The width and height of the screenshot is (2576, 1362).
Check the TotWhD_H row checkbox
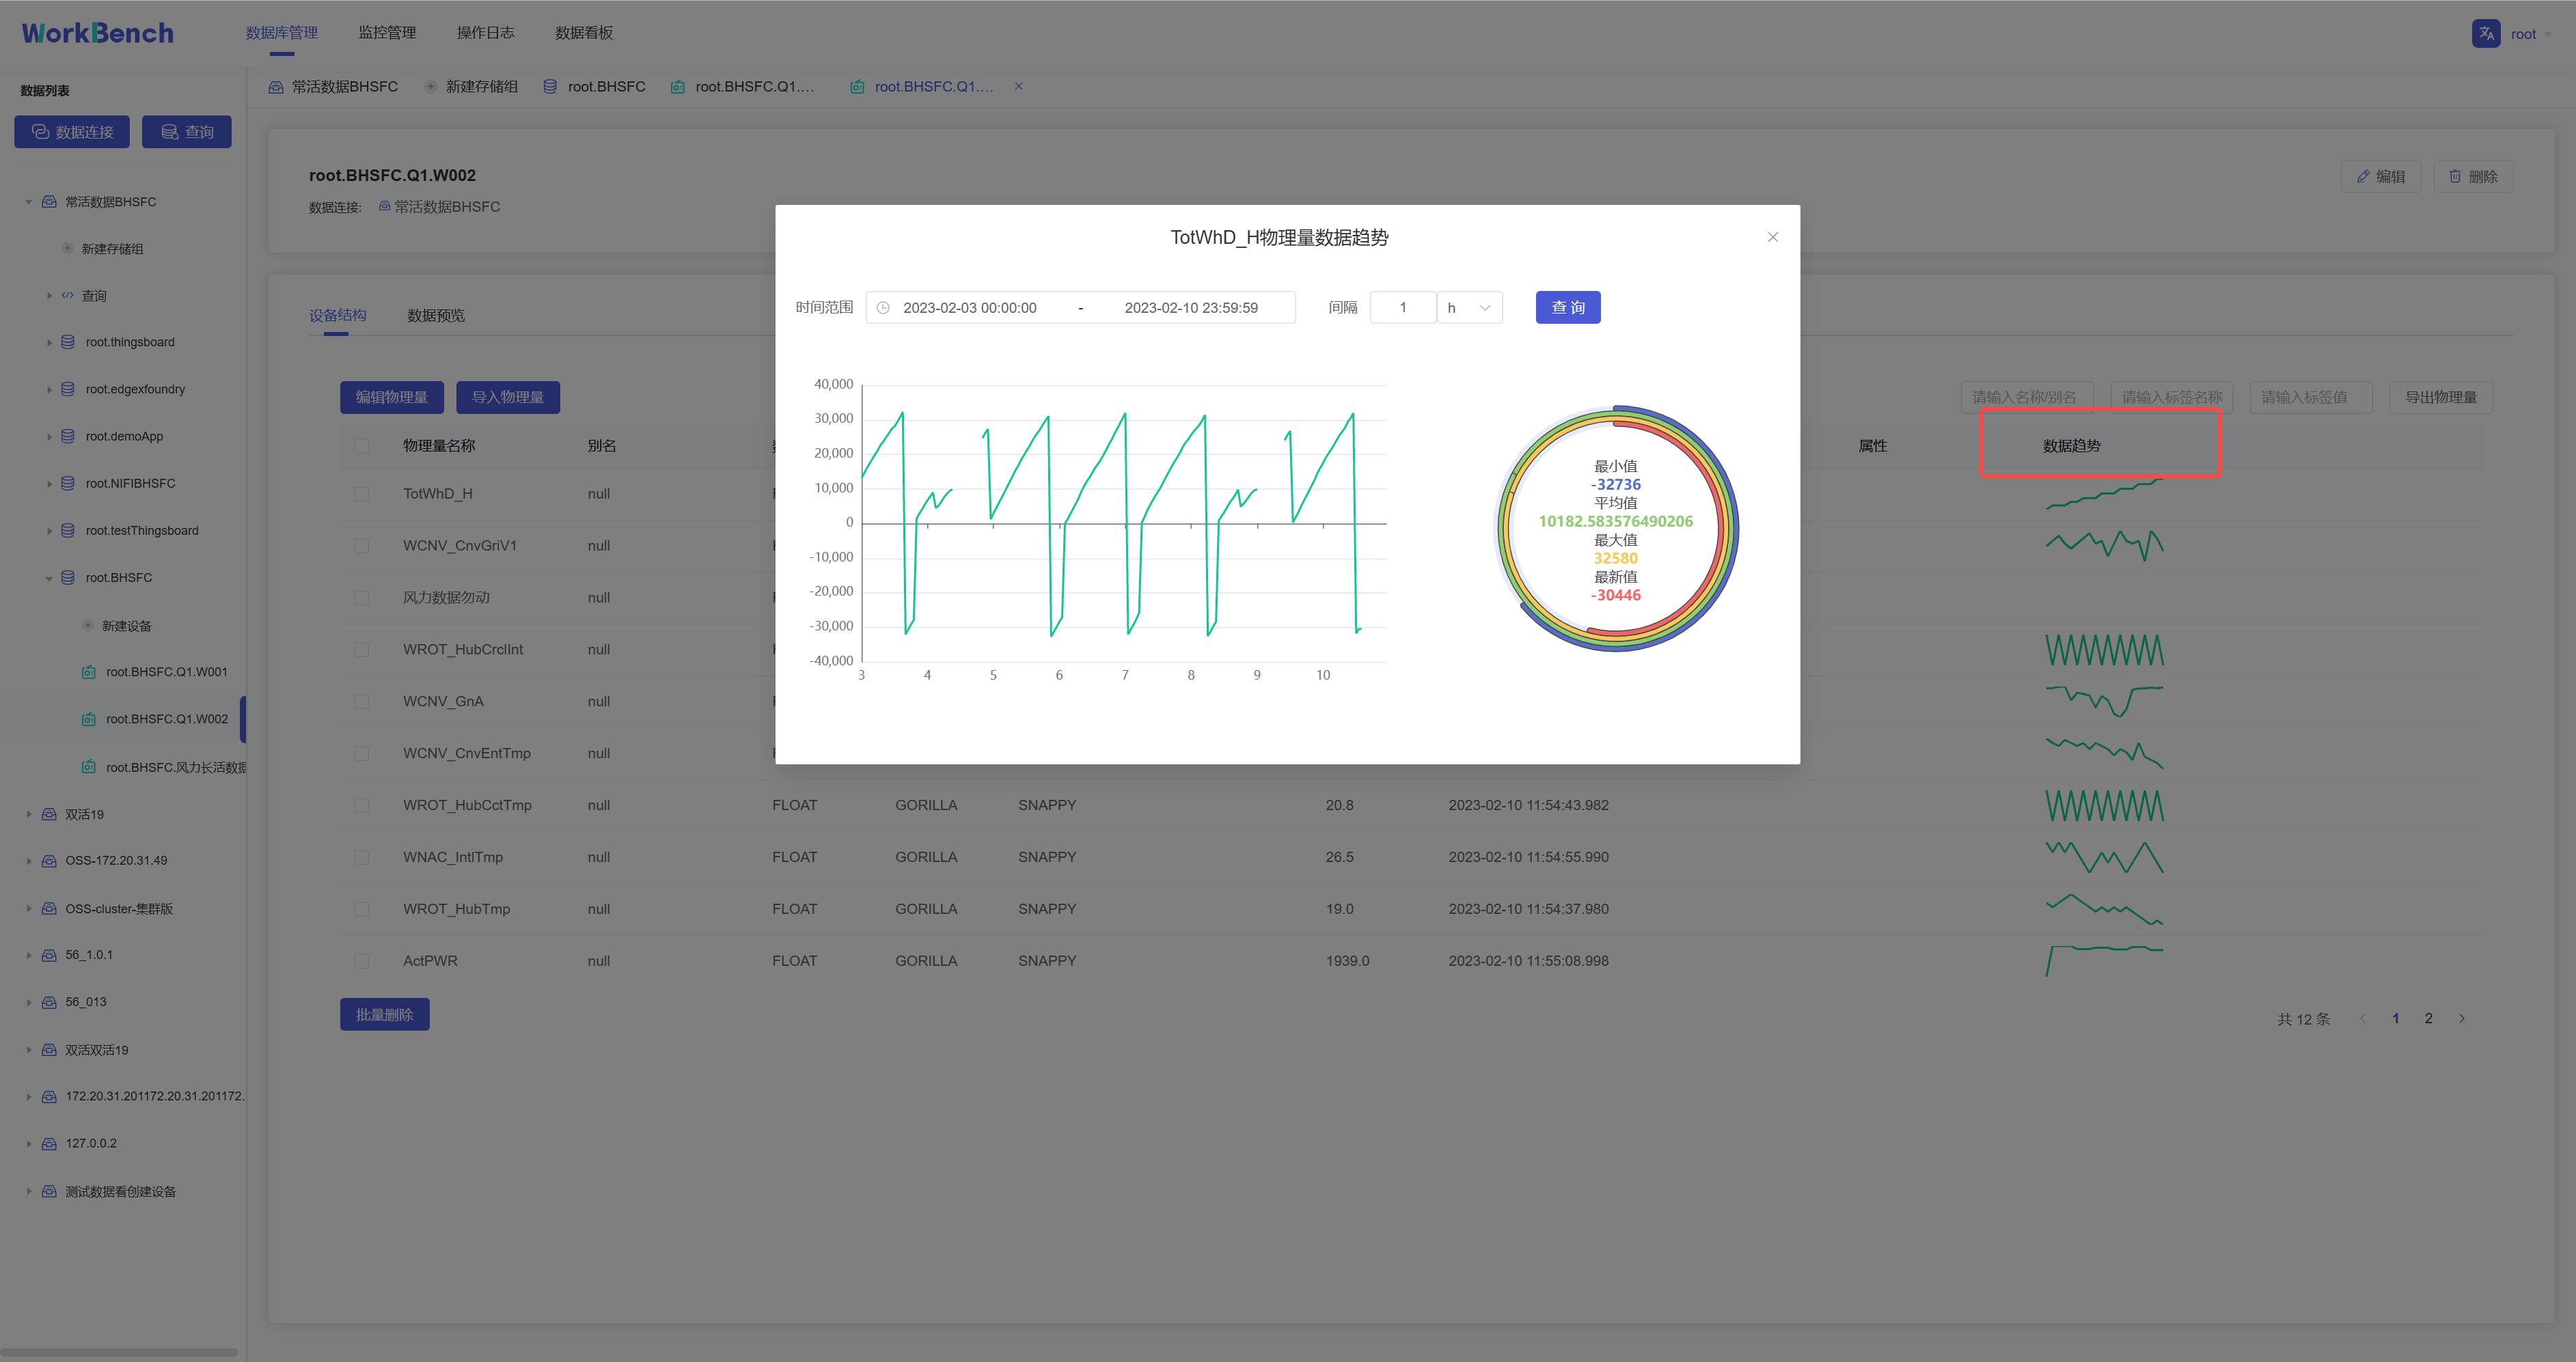(362, 494)
